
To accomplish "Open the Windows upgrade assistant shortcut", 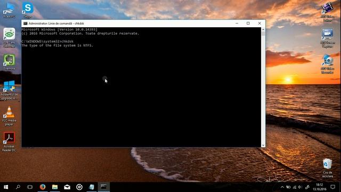I will pos(9,90).
